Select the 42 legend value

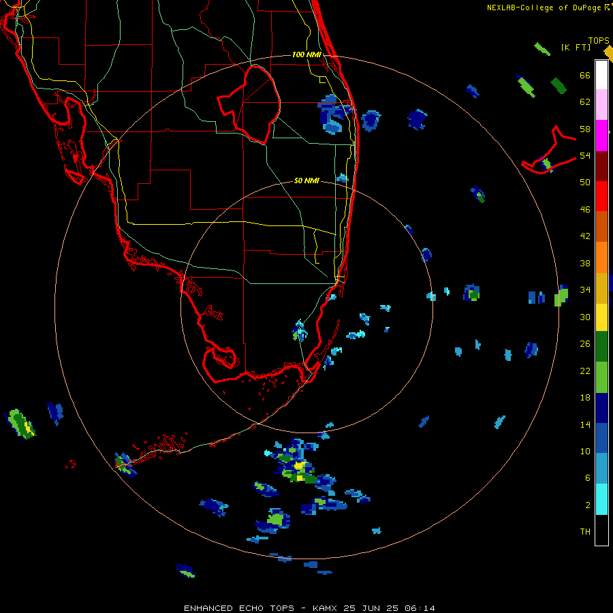click(x=585, y=236)
